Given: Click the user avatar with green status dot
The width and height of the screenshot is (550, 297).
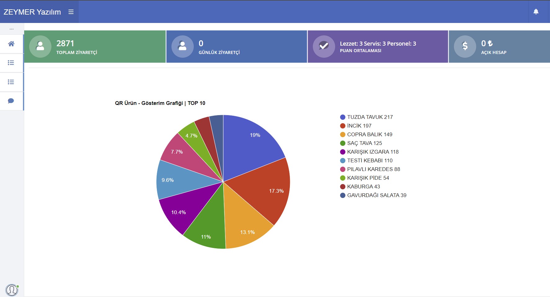Looking at the screenshot, I should pos(12,290).
